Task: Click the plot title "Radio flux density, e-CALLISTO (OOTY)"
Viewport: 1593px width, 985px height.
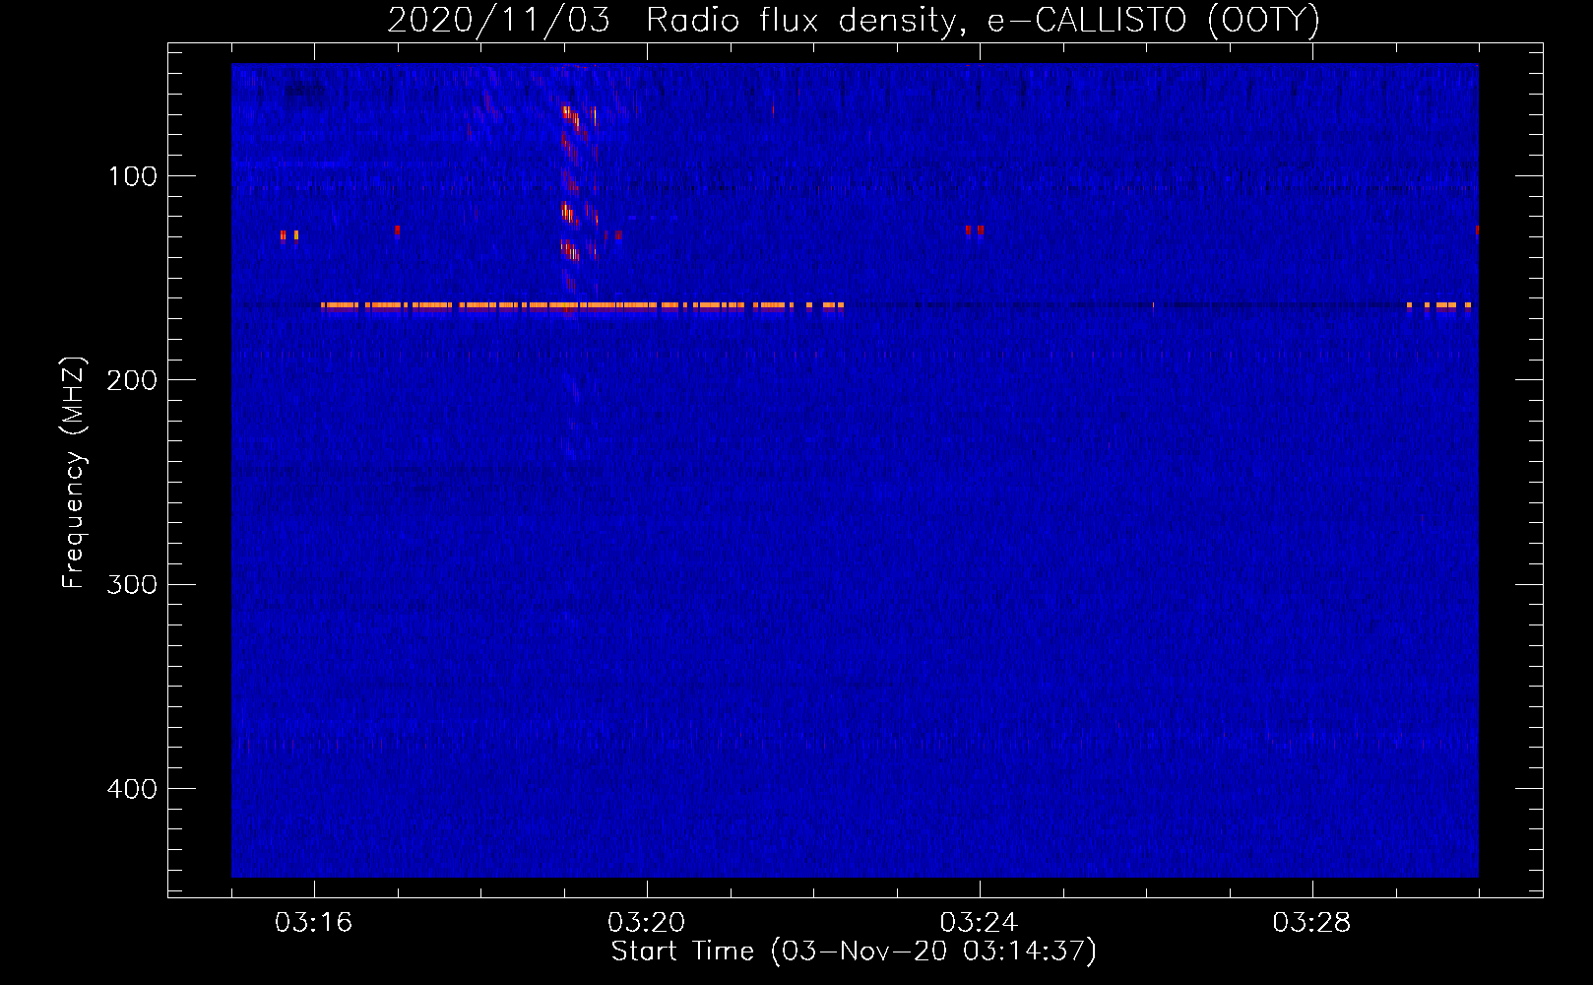Action: click(x=983, y=20)
